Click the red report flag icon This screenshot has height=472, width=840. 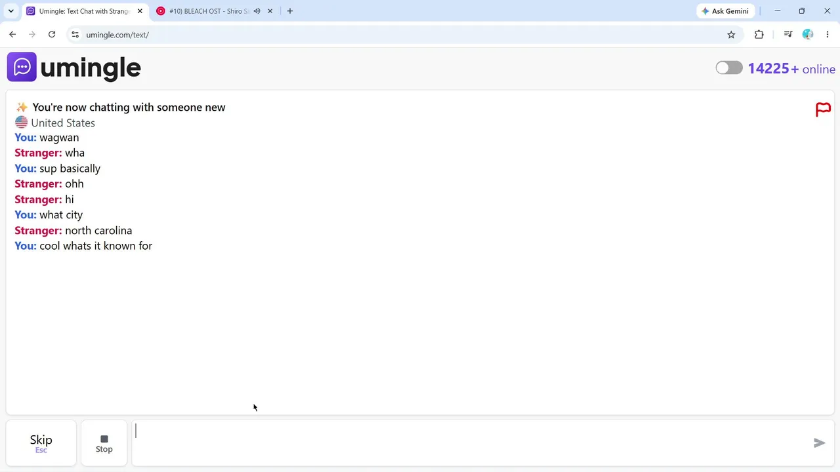coord(823,109)
